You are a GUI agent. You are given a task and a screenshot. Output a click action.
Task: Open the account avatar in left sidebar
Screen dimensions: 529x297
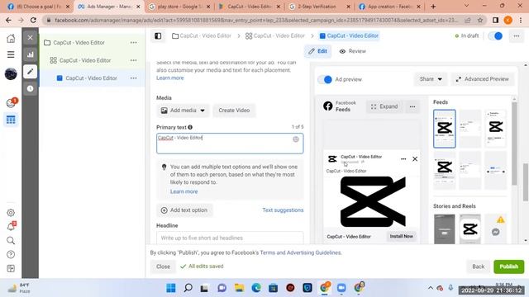[11, 73]
